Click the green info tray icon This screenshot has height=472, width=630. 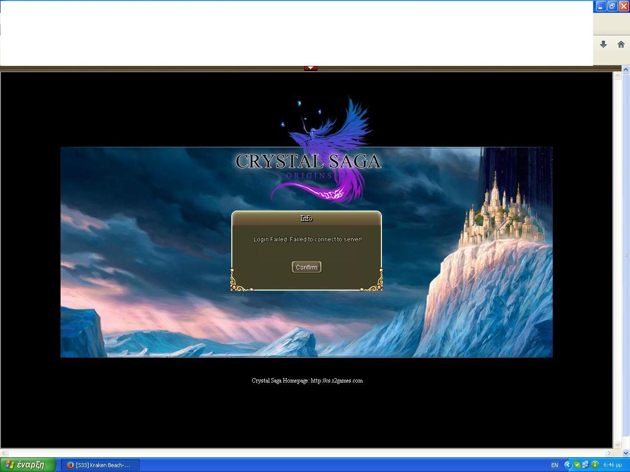click(x=595, y=465)
